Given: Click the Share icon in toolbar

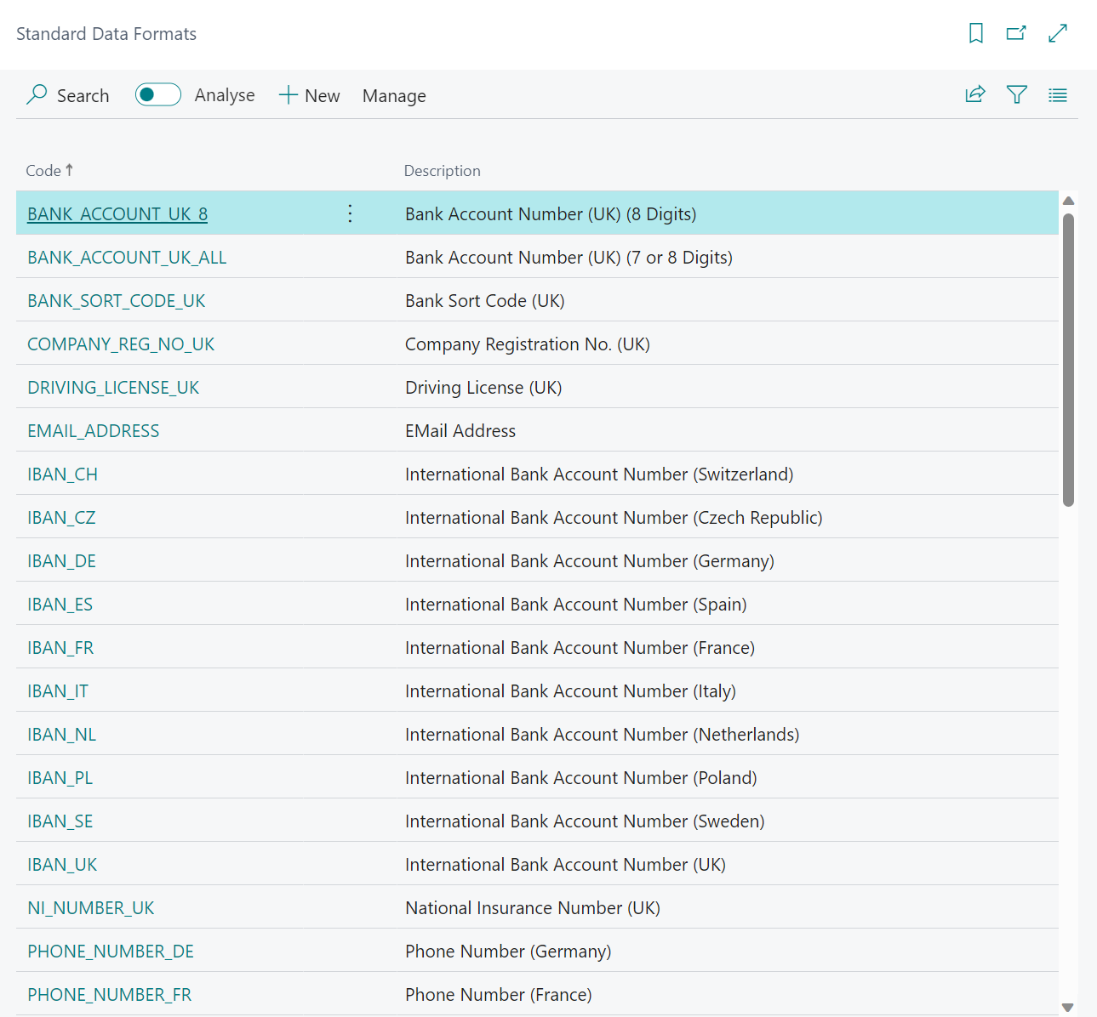Looking at the screenshot, I should [975, 94].
